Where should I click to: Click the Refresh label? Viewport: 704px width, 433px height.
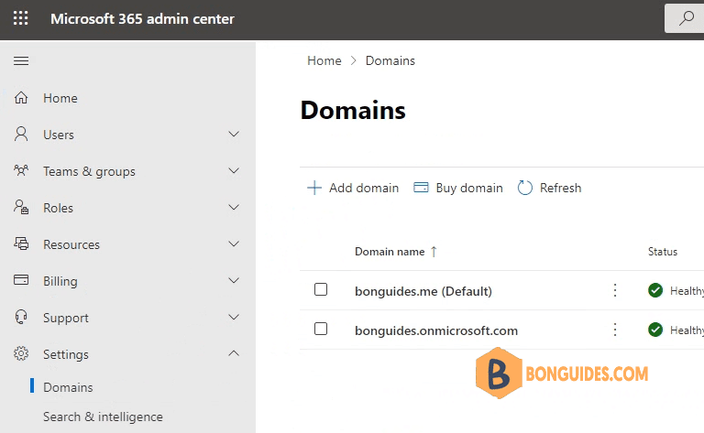click(x=560, y=188)
